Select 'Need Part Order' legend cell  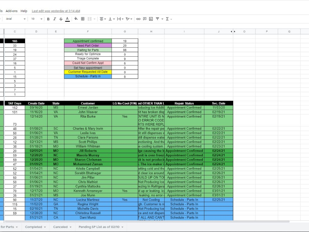pos(88,45)
